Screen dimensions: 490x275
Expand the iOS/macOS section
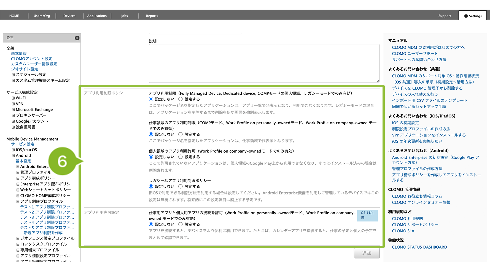click(13, 150)
